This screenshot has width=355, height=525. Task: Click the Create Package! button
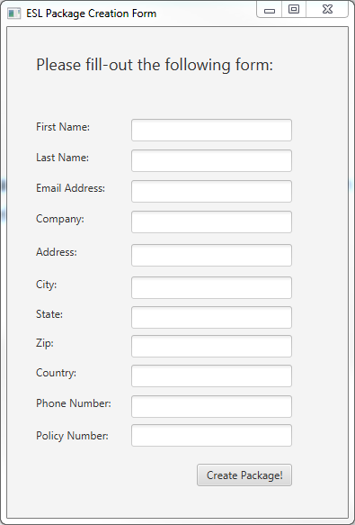[244, 475]
